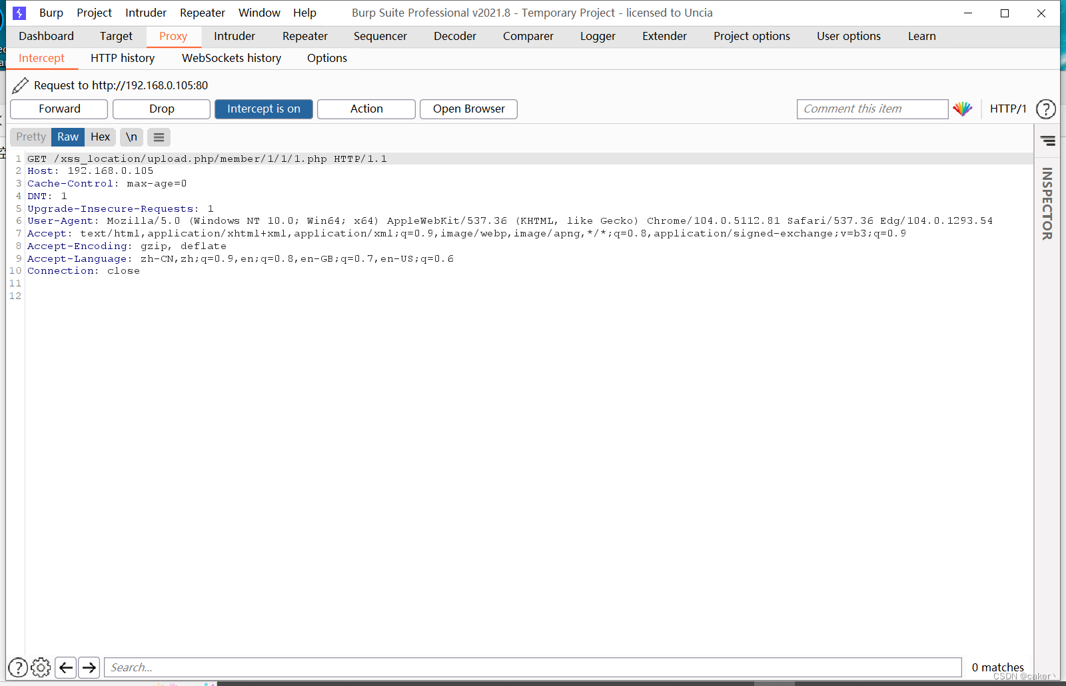1066x686 pixels.
Task: Go to next search match arrow
Action: [x=89, y=667]
